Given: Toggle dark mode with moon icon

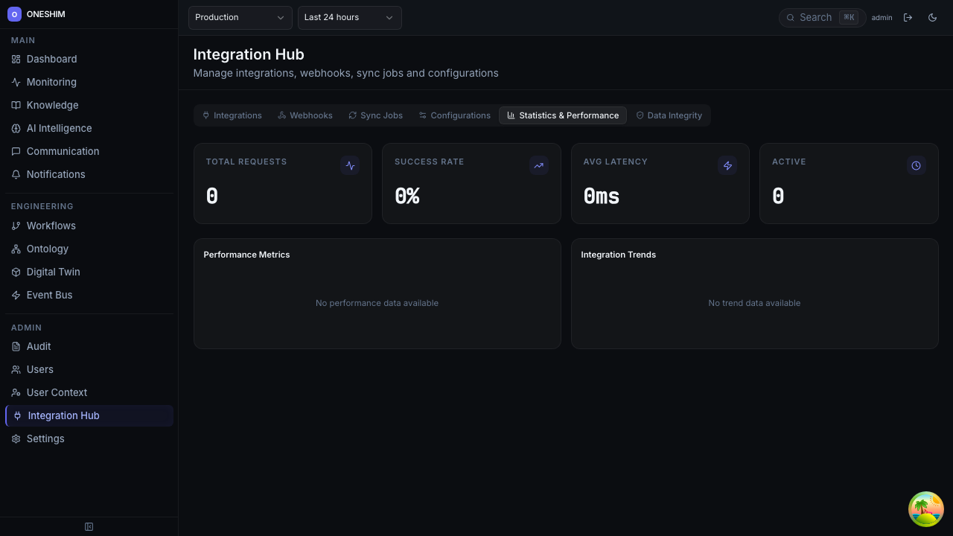Looking at the screenshot, I should [932, 17].
